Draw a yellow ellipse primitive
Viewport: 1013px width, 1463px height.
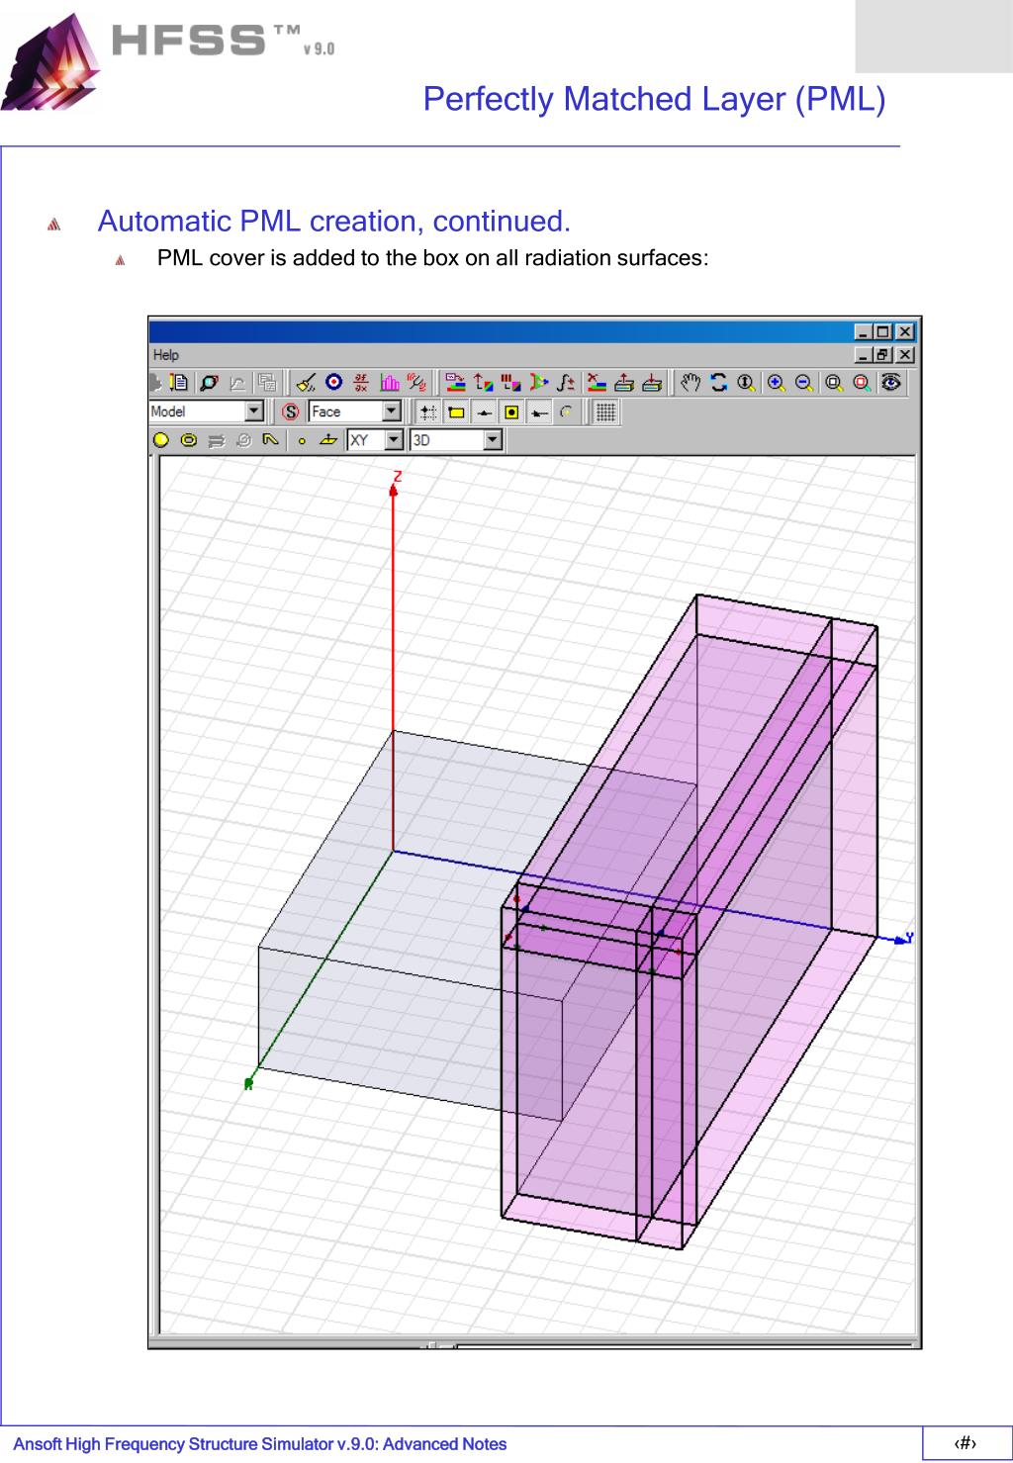pyautogui.click(x=188, y=440)
